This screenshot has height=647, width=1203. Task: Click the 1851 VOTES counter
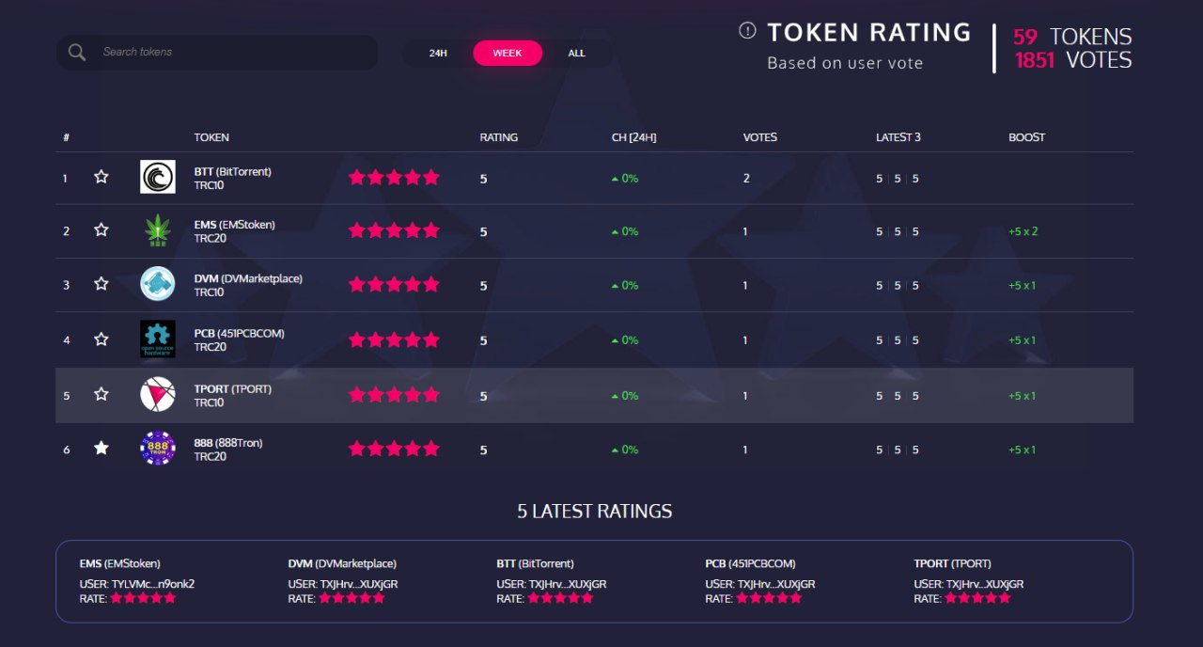pyautogui.click(x=1073, y=60)
